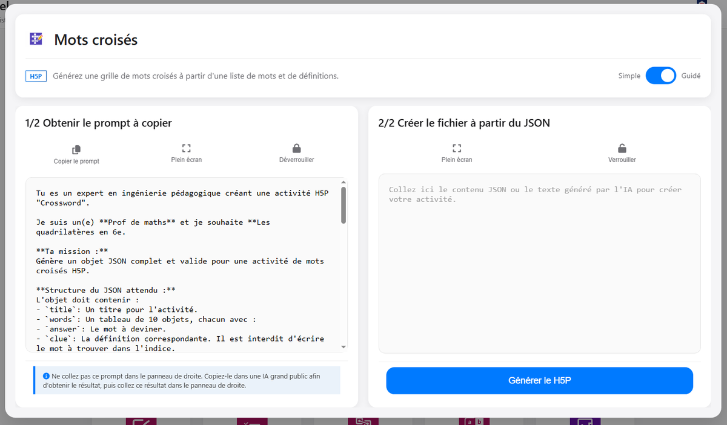This screenshot has height=425, width=727.
Task: Open JSON panel Plein écran icon
Action: 457,148
